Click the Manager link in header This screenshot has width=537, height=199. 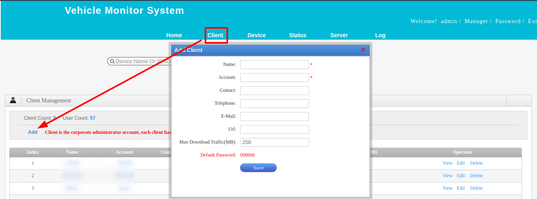click(x=476, y=21)
